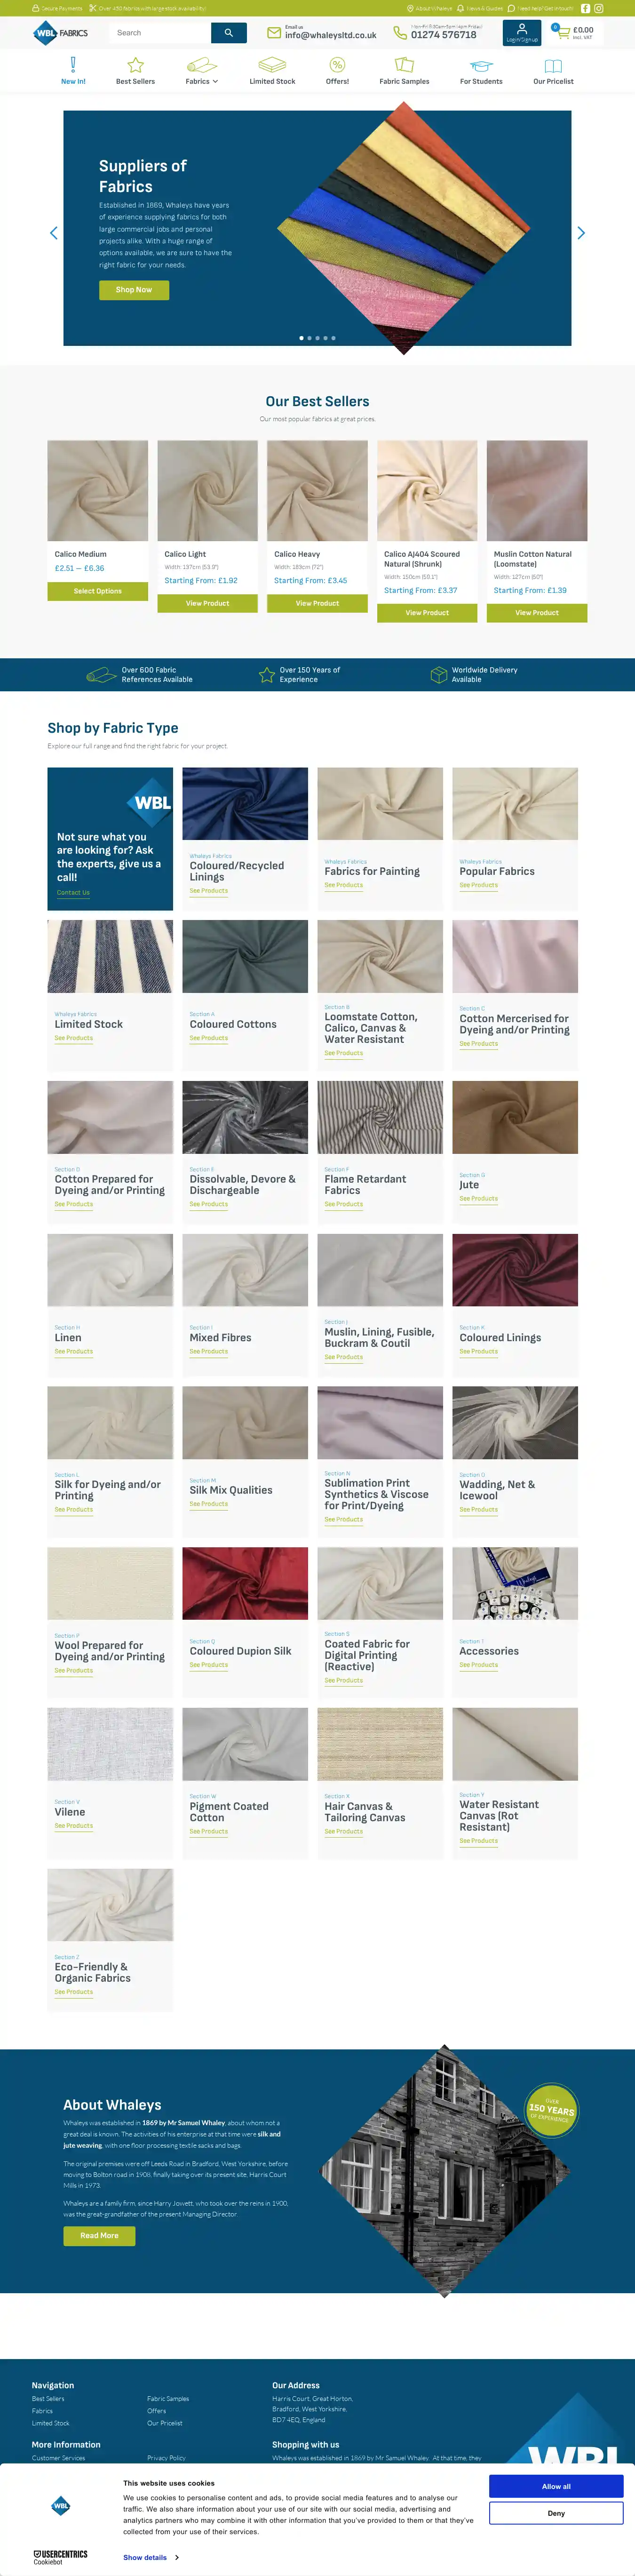Image resolution: width=635 pixels, height=2576 pixels.
Task: Select the first carousel slide dot
Action: [302, 338]
